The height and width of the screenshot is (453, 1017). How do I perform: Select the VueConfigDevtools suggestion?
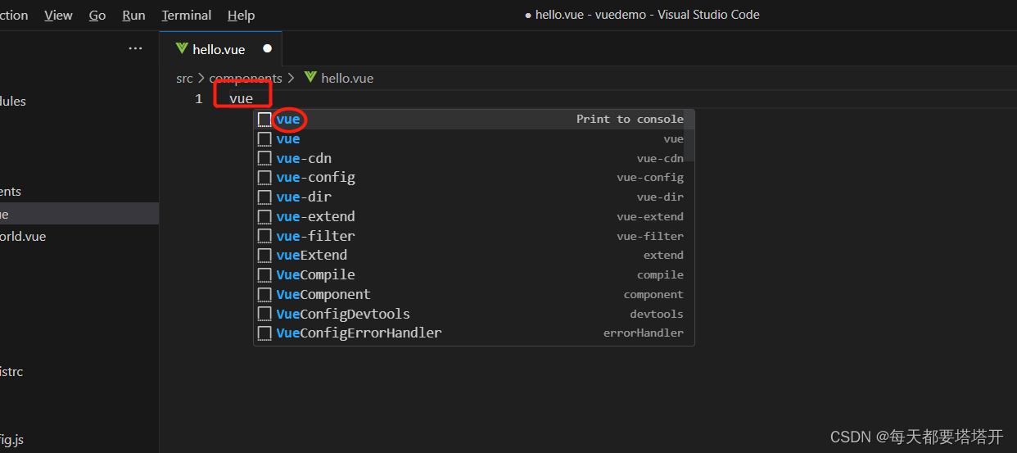(x=473, y=314)
